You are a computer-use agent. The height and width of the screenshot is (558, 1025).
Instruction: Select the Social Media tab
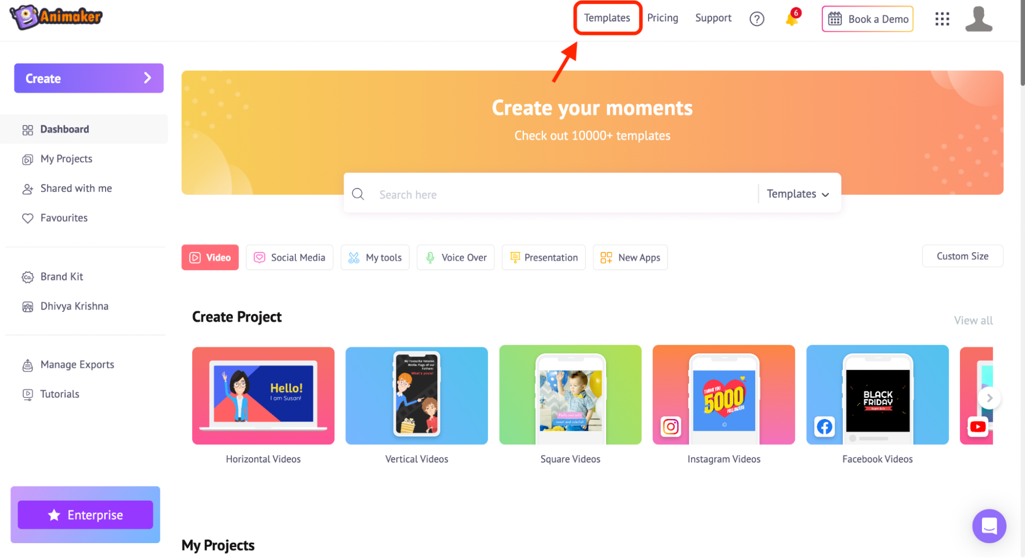tap(289, 257)
